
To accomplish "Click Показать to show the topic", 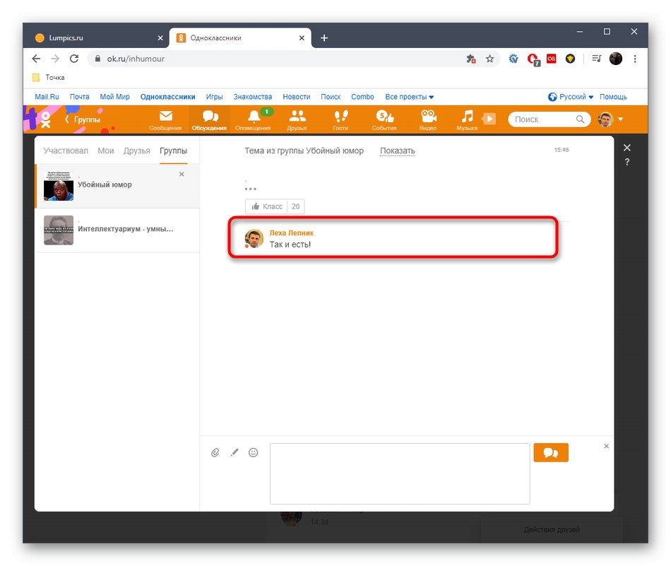I will (x=398, y=151).
